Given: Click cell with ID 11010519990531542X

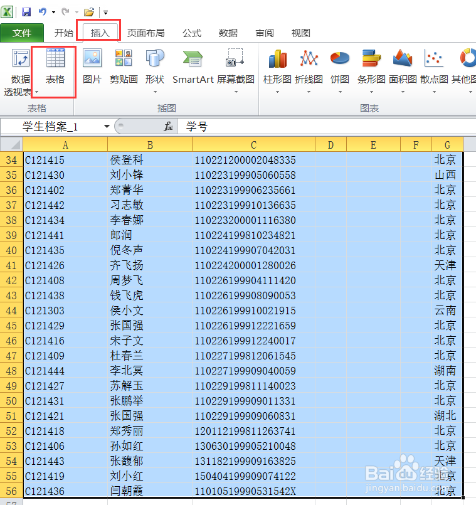Looking at the screenshot, I should click(x=253, y=491).
